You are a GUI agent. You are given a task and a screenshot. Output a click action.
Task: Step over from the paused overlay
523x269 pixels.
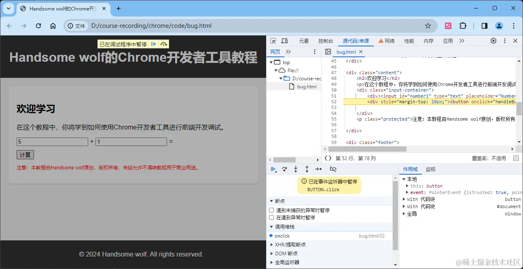pos(163,44)
